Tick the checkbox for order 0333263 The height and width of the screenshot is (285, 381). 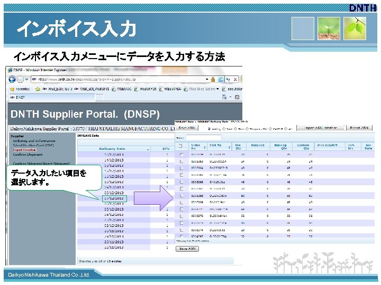point(182,161)
